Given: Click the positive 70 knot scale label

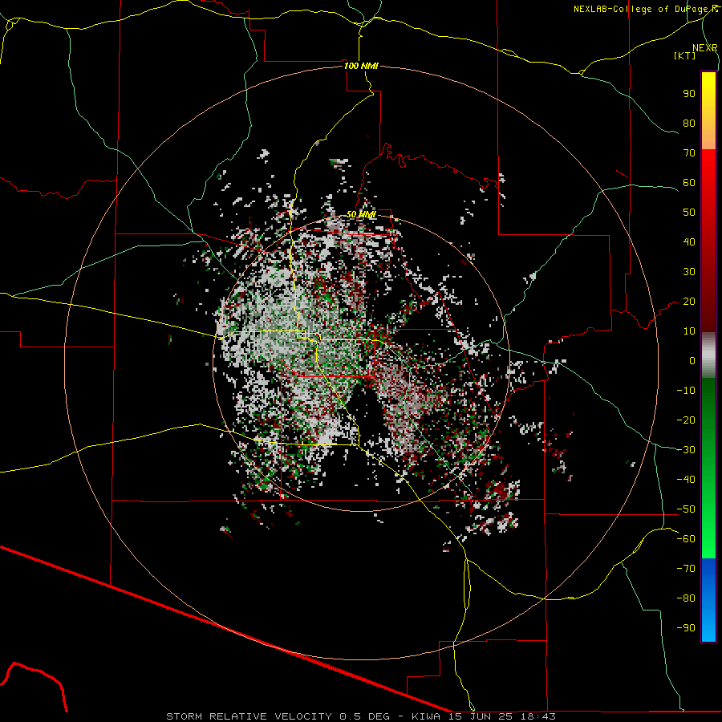Looking at the screenshot, I should (x=689, y=153).
